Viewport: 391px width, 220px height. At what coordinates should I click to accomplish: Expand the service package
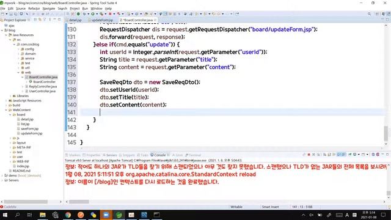18,59
